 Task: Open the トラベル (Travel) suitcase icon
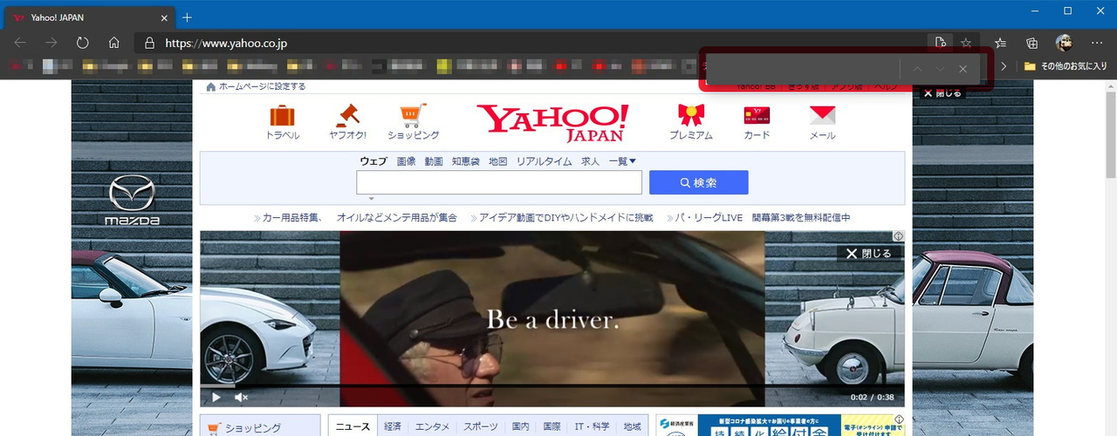pos(282,116)
